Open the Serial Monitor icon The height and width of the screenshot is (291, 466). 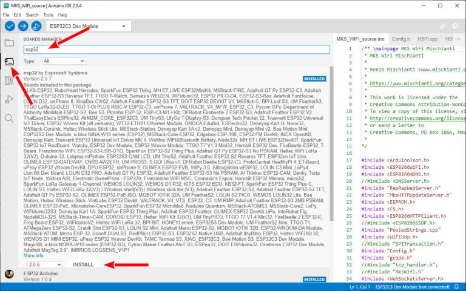[x=456, y=26]
